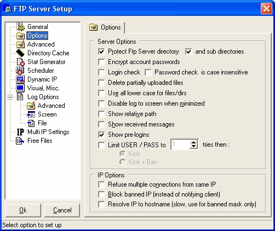275x231 pixels.
Task: Open the General settings icon in tree
Action: [21, 27]
